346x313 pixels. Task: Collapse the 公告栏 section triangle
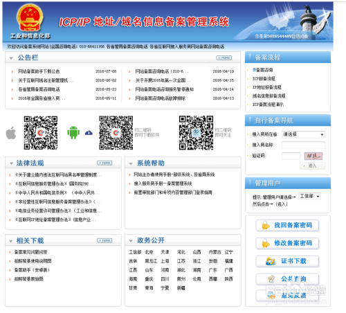click(x=11, y=58)
